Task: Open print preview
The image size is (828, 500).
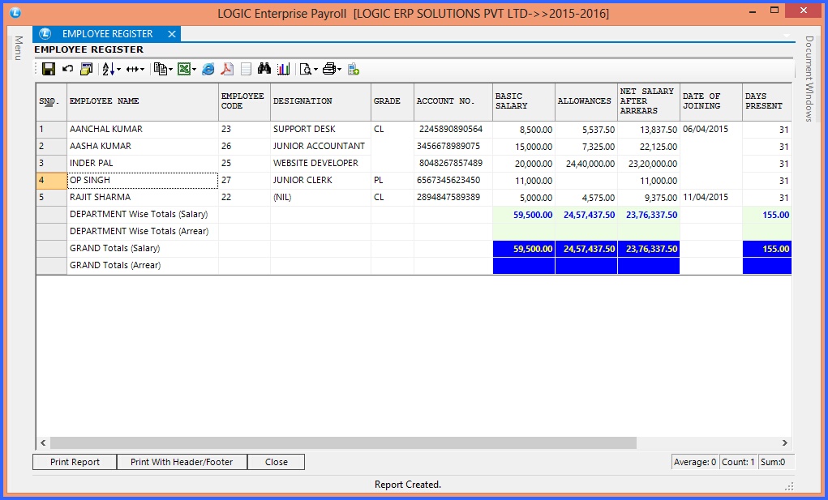Action: [x=307, y=69]
